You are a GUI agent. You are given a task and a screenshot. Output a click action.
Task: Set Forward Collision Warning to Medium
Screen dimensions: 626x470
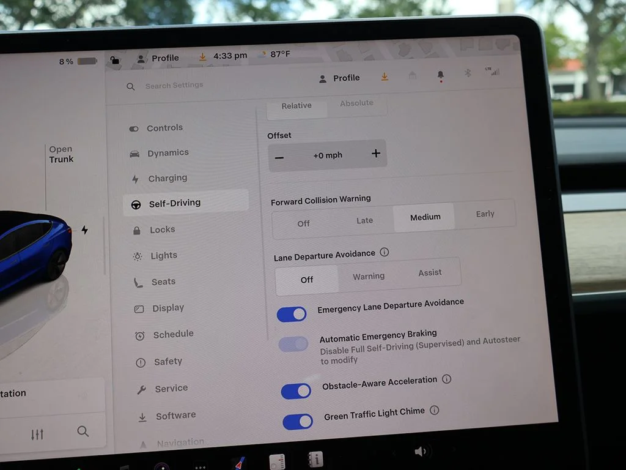(x=424, y=217)
